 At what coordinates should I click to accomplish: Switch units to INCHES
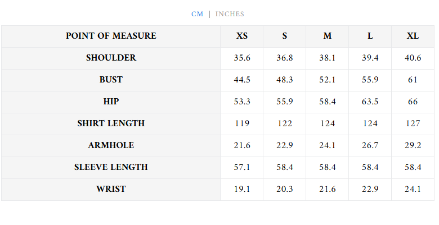click(x=230, y=14)
